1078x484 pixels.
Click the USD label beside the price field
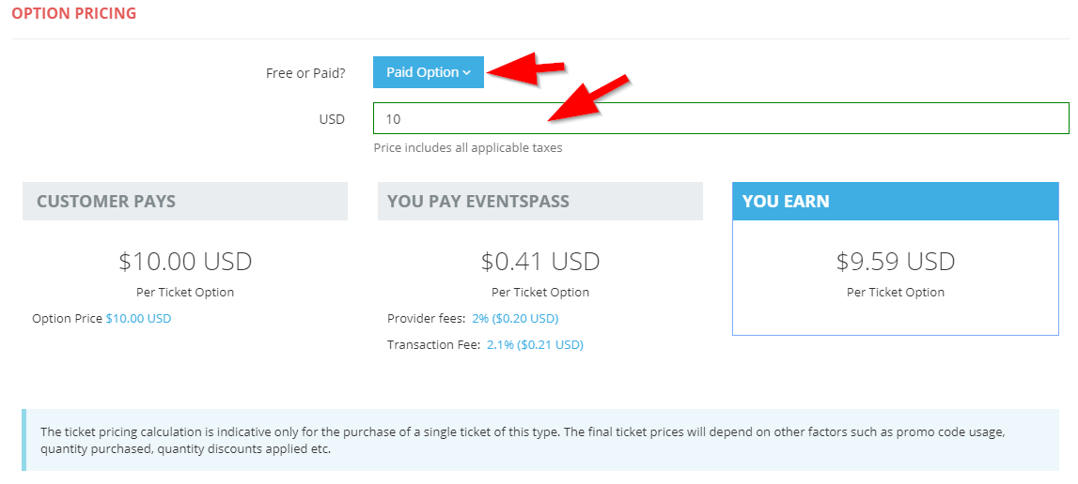332,119
